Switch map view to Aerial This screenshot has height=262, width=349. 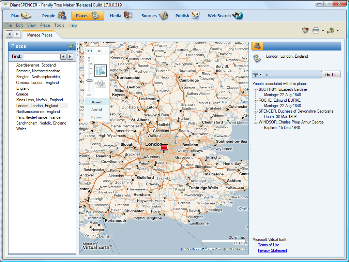[x=96, y=110]
